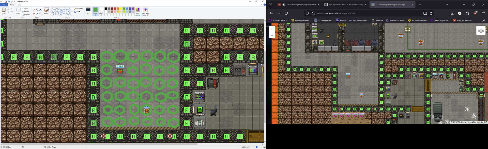Show more bookmarks via the chevron
The height and width of the screenshot is (149, 488).
[x=483, y=20]
